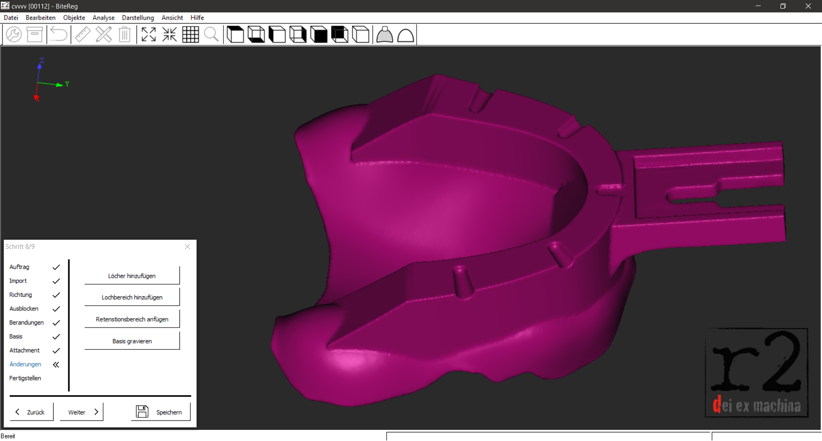Viewport: 822px width, 441px height.
Task: Click Löcher hinzufügen button
Action: [132, 276]
